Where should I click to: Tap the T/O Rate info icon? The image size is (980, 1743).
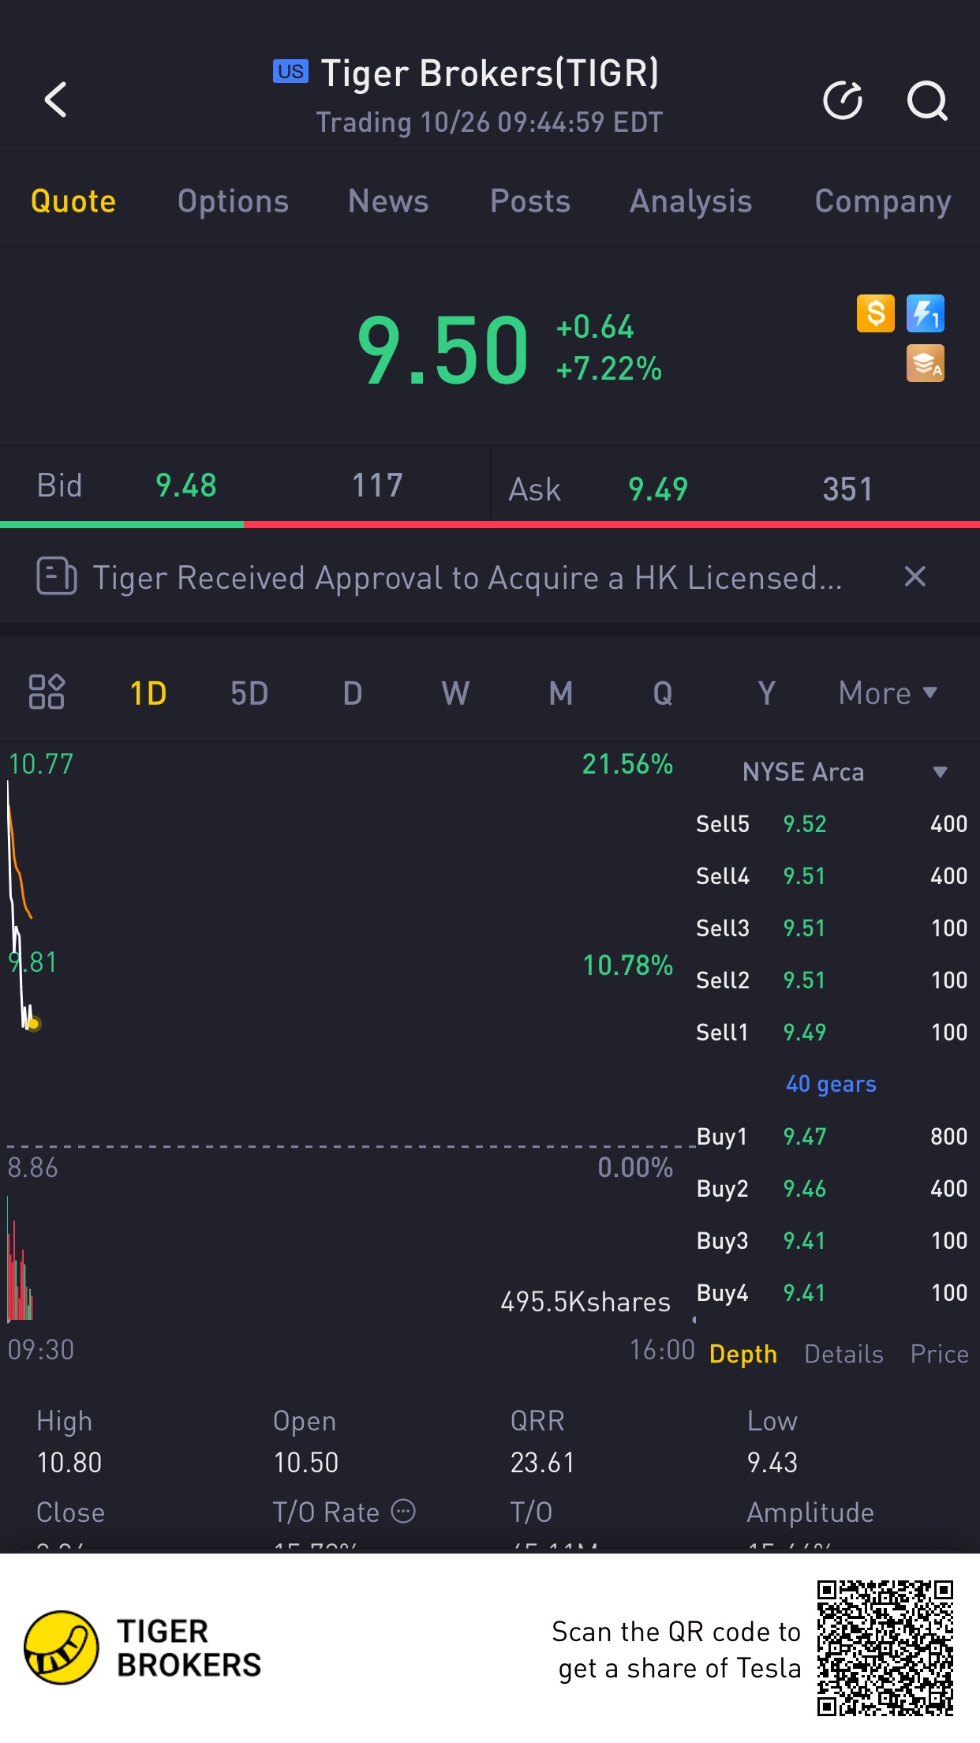403,1511
